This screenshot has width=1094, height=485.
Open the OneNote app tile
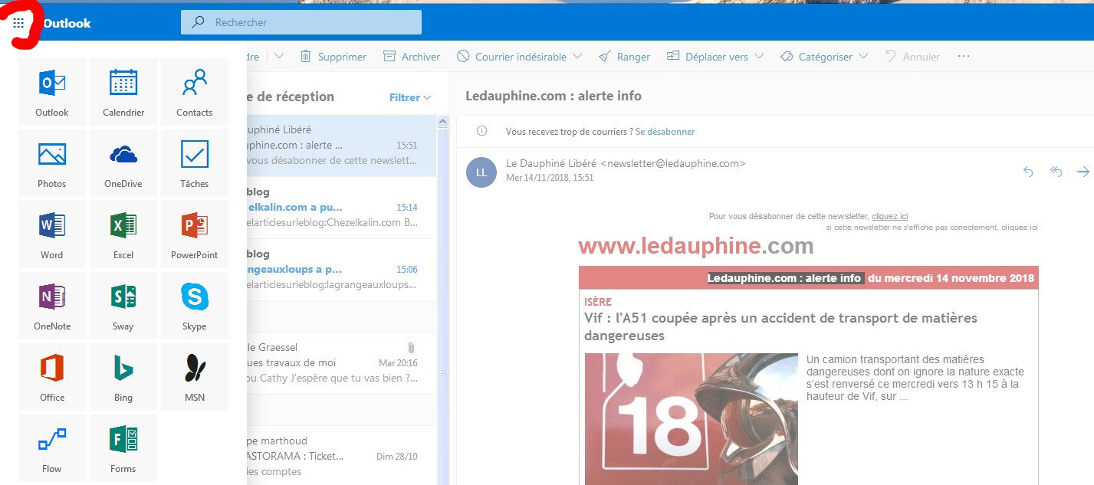[52, 306]
